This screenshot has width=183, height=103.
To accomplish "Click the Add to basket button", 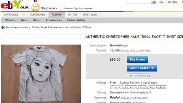I will coord(142,68).
